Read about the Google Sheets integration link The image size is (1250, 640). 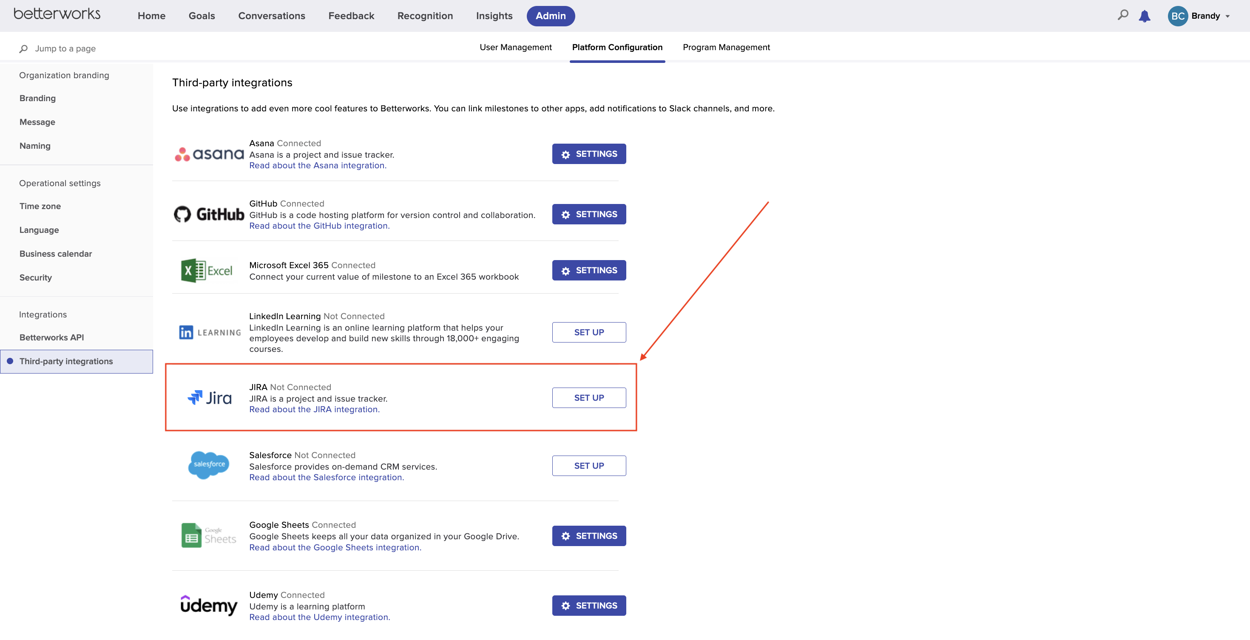335,548
